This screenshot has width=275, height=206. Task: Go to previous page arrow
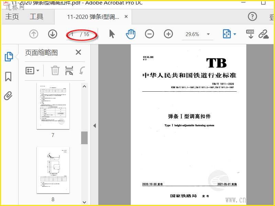[34, 34]
